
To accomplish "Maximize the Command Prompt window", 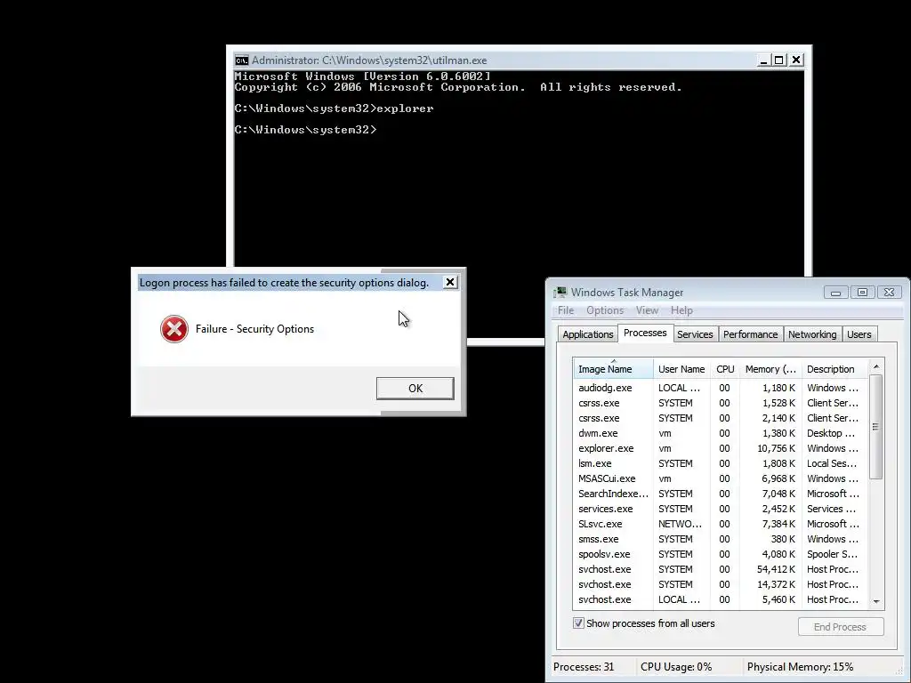I will [x=779, y=60].
